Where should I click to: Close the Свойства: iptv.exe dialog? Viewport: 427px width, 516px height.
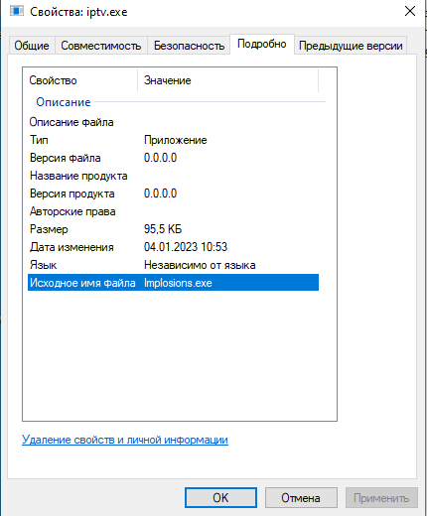pos(410,11)
